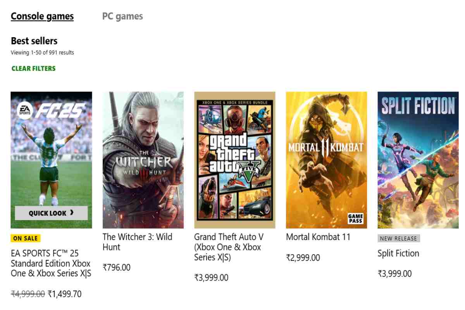The width and height of the screenshot is (465, 310).
Task: Select the Grand Theft Auto V cover art
Action: click(235, 160)
